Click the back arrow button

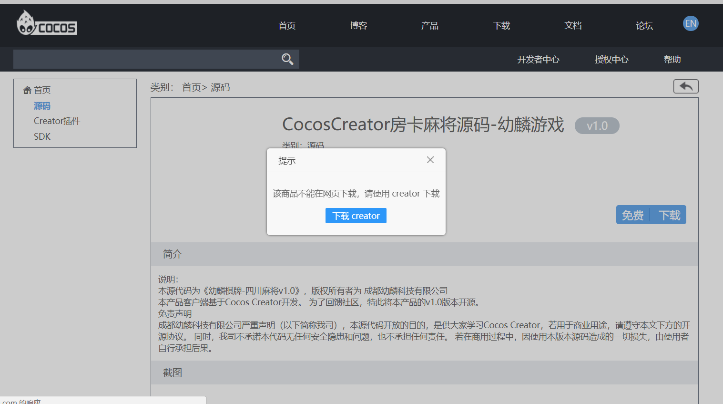tap(686, 86)
